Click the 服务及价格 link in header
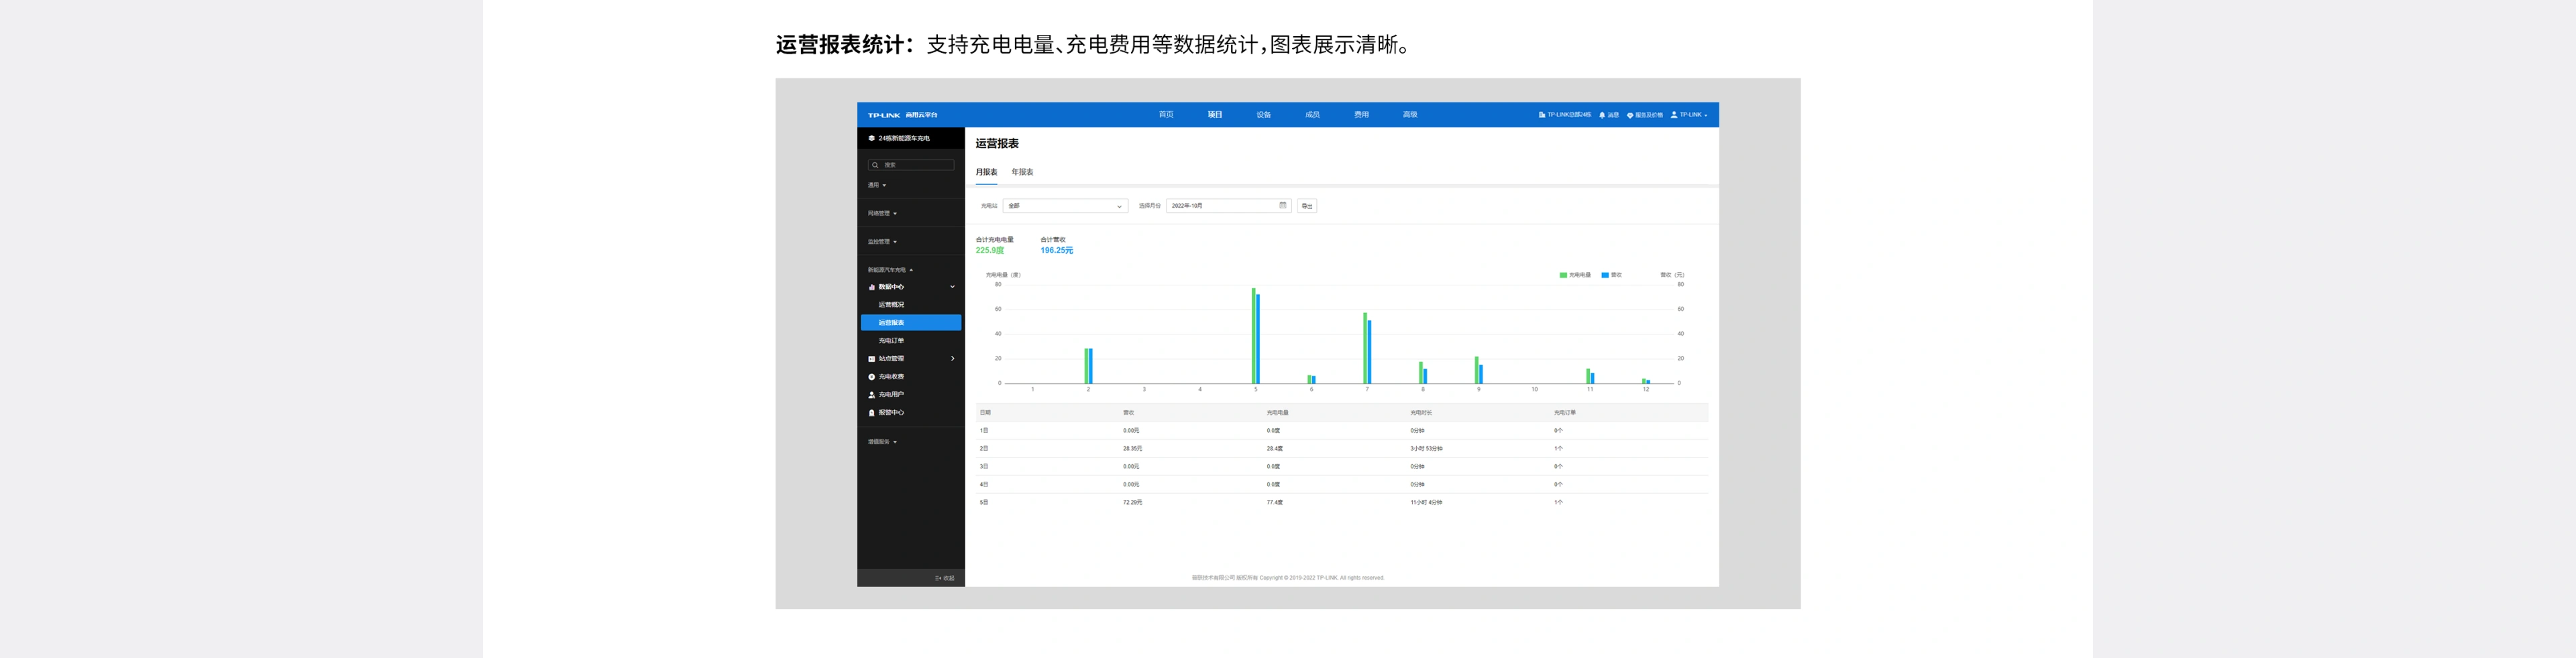The image size is (2576, 658). pos(1649,115)
